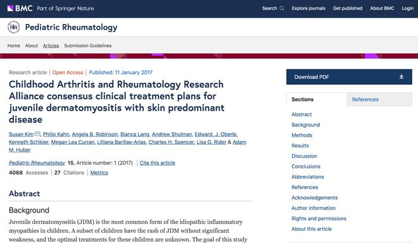
Task: Jump to Author information section
Action: [x=313, y=208]
